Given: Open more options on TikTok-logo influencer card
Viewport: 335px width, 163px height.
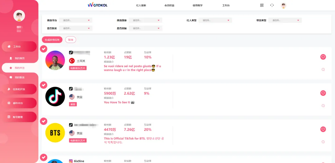Looking at the screenshot, I should [x=323, y=105].
